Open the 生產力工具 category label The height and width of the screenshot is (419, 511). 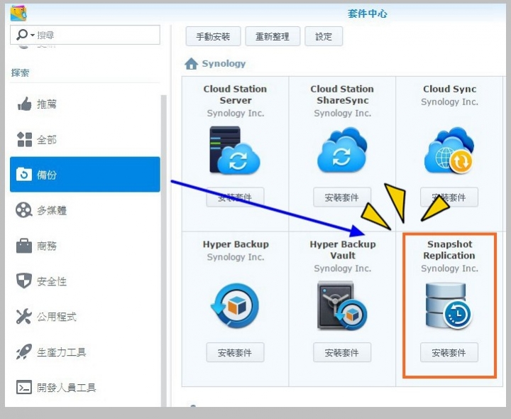(62, 352)
